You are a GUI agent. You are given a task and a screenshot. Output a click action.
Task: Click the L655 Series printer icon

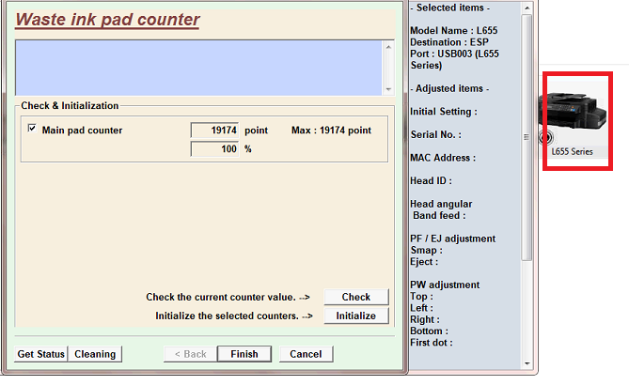[576, 117]
